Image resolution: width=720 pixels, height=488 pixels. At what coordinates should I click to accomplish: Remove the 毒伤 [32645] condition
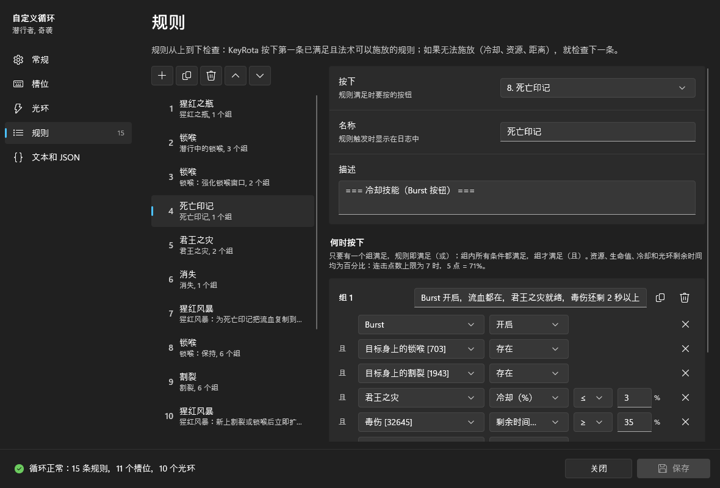(686, 422)
